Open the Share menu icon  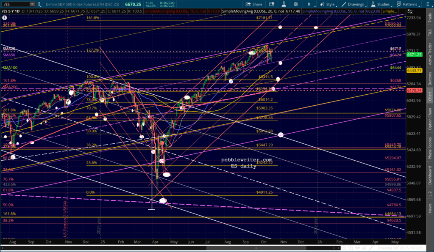[x=248, y=4]
